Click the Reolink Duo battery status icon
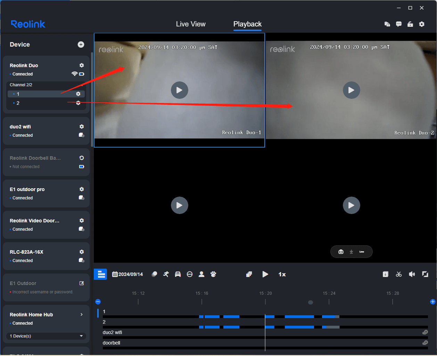The height and width of the screenshot is (356, 437). [x=82, y=74]
